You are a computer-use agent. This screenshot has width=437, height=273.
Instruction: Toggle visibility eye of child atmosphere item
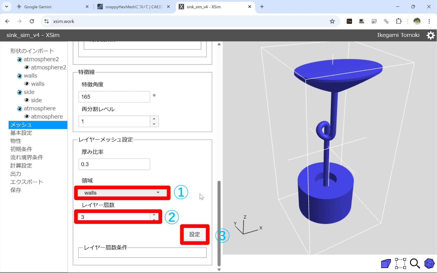click(27, 117)
